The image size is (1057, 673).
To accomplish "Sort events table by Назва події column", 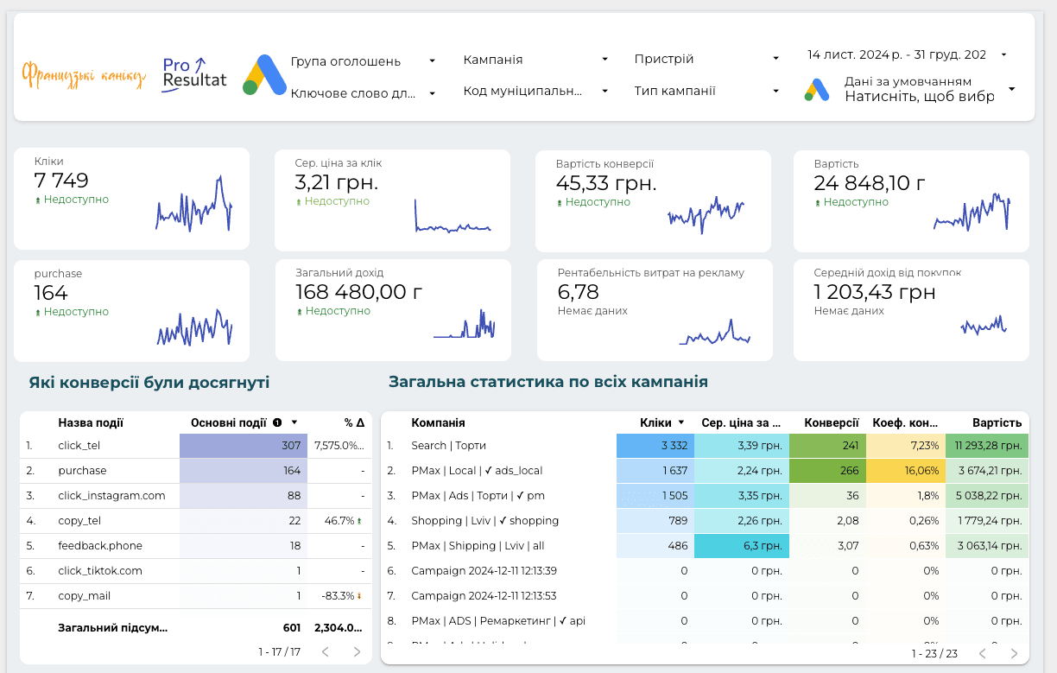I will click(91, 423).
